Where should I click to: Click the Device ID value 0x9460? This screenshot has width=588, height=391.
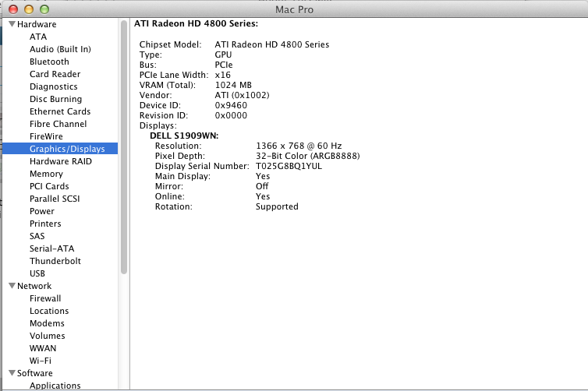tap(231, 105)
